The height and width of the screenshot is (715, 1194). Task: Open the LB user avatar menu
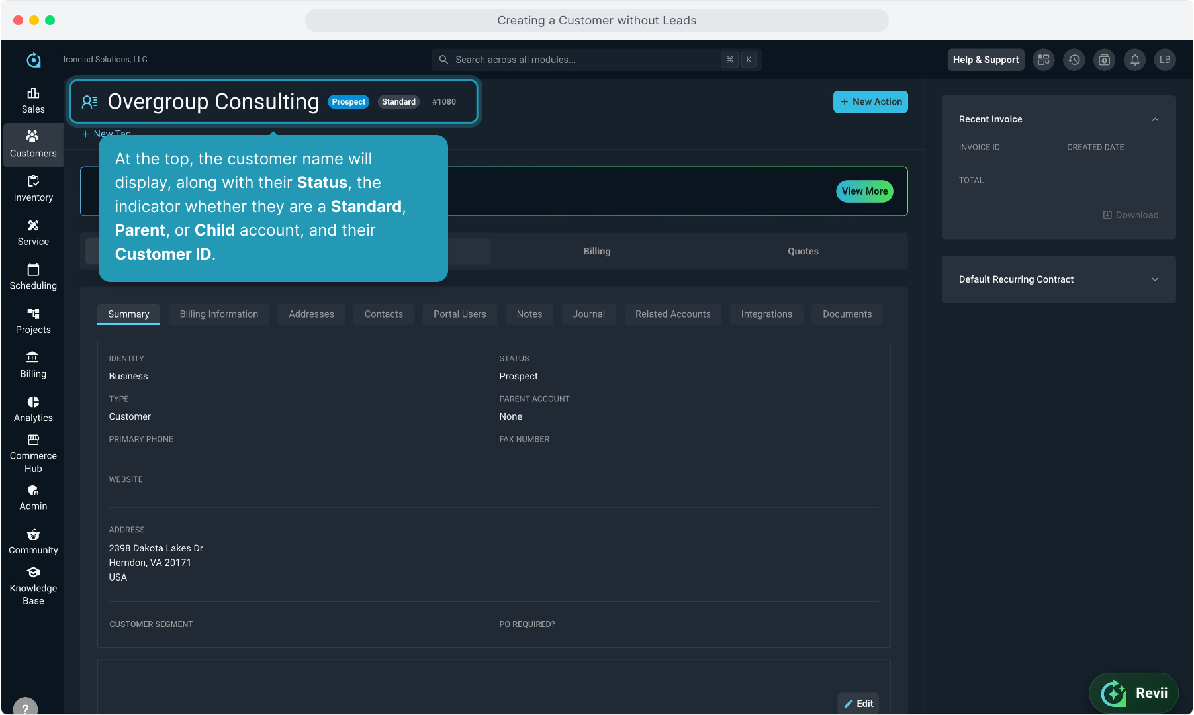(1165, 60)
